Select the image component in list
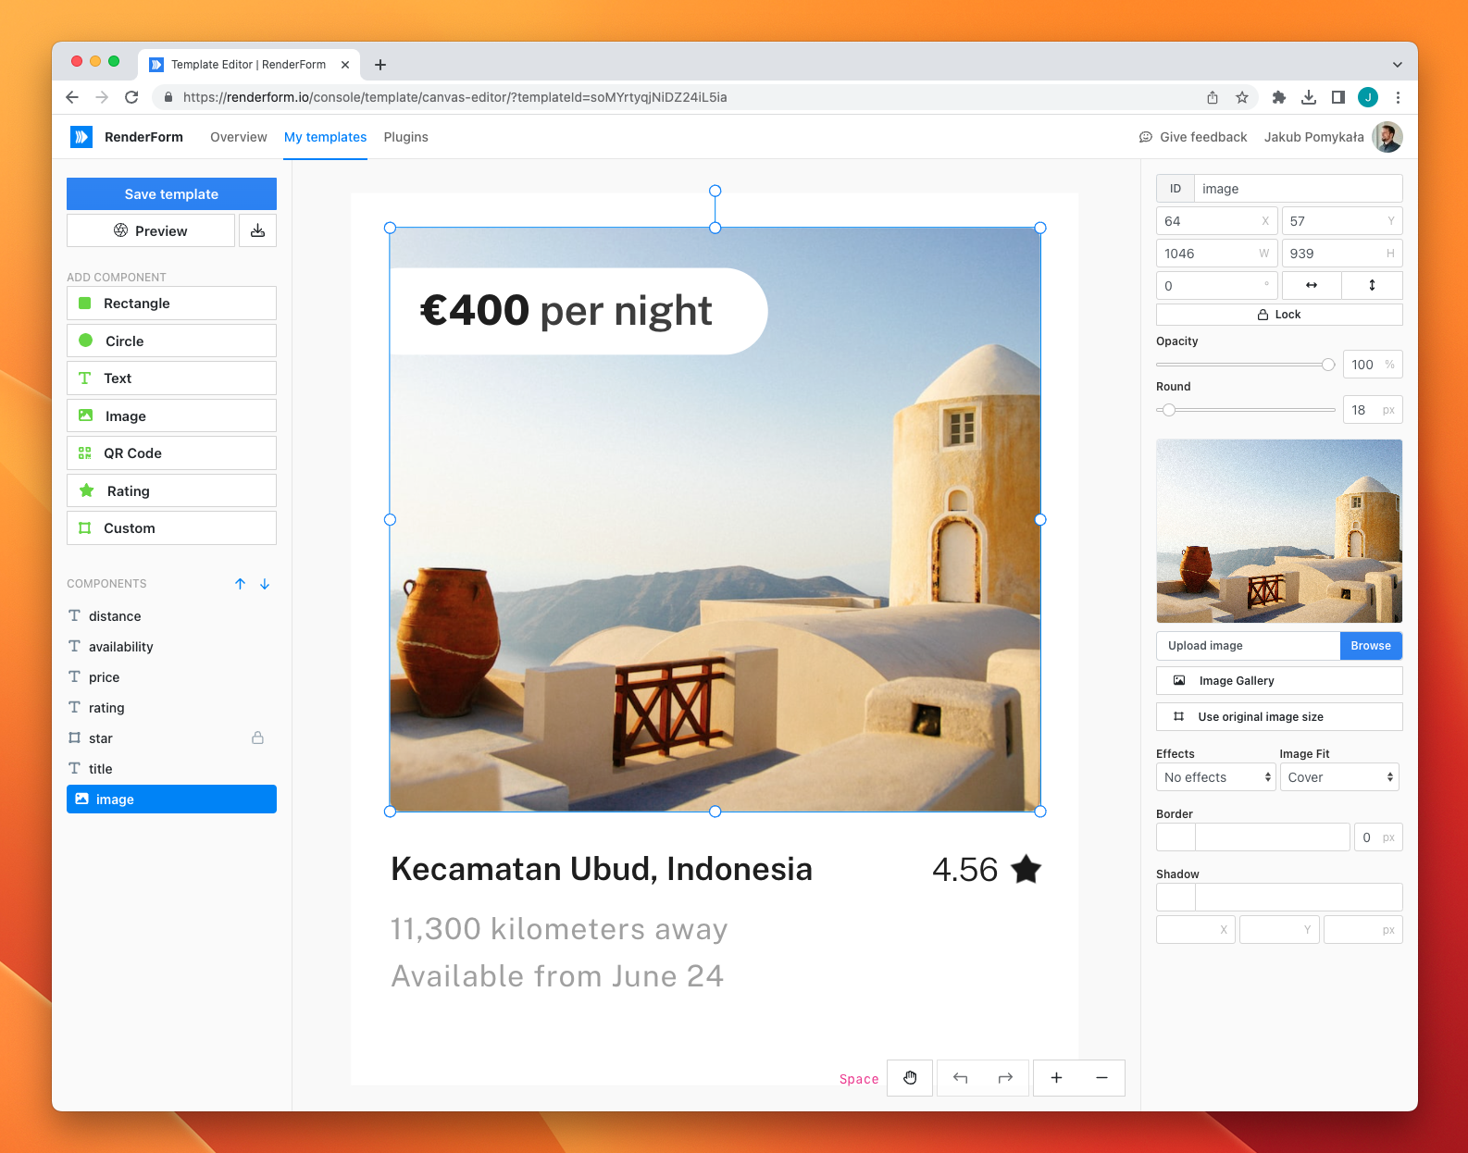Viewport: 1468px width, 1153px height. [171, 799]
